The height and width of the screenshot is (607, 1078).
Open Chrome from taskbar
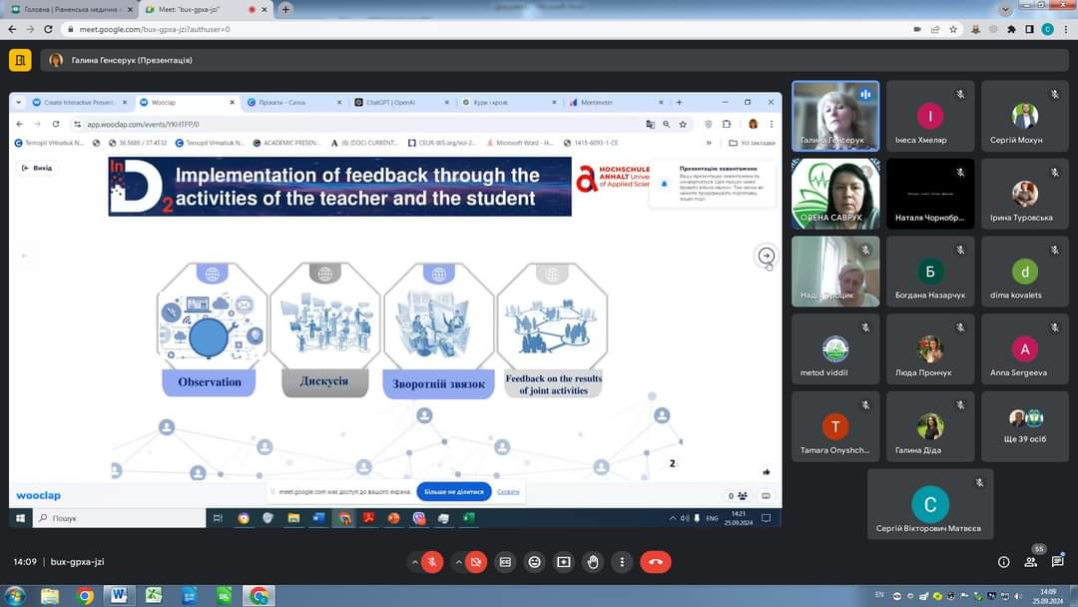pyautogui.click(x=85, y=595)
